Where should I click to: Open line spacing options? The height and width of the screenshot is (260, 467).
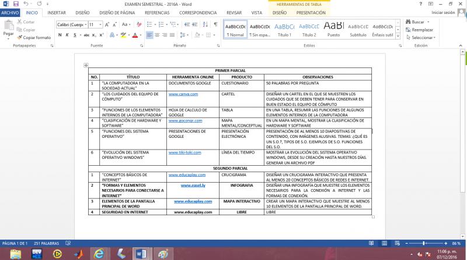pos(184,35)
